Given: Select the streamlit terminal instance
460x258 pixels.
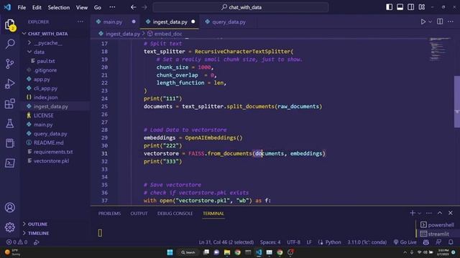Looking at the screenshot, I should pyautogui.click(x=435, y=234).
